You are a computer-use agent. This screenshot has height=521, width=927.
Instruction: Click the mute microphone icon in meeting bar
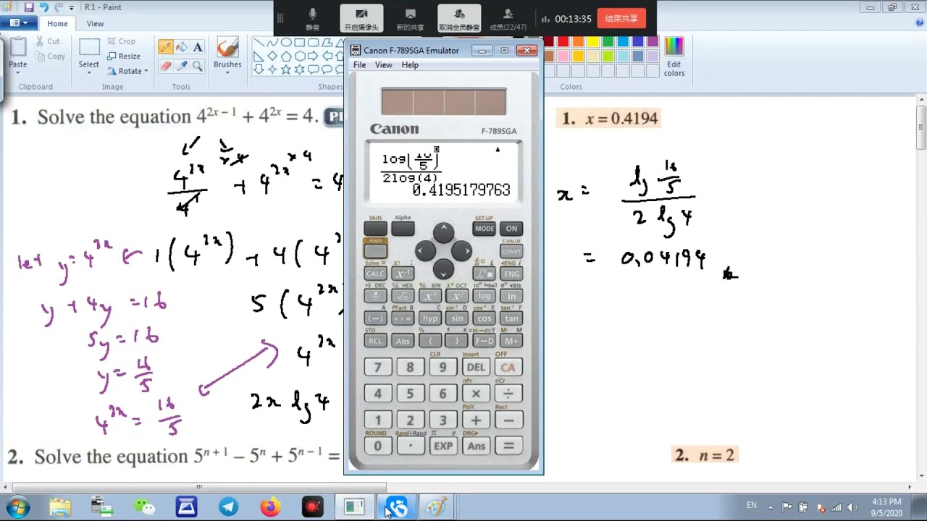point(312,19)
